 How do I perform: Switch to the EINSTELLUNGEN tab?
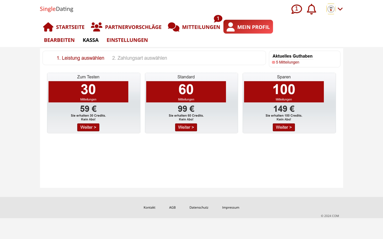pos(127,40)
